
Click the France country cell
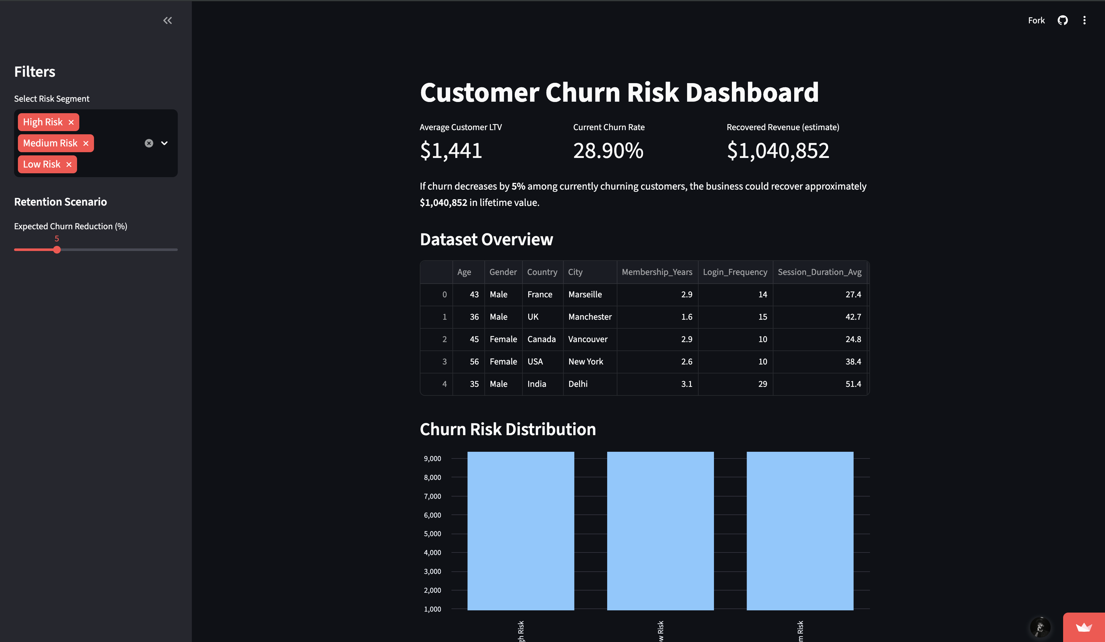(x=542, y=295)
